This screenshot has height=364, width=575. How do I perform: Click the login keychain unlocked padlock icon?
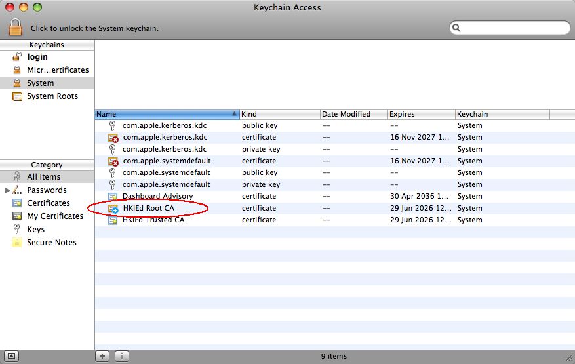17,56
